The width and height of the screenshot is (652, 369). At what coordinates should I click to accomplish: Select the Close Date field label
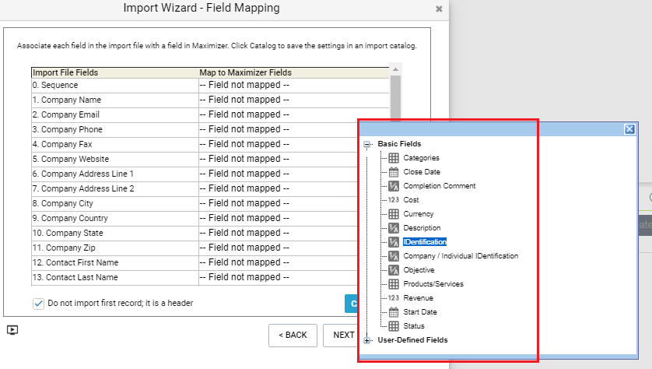tap(422, 172)
